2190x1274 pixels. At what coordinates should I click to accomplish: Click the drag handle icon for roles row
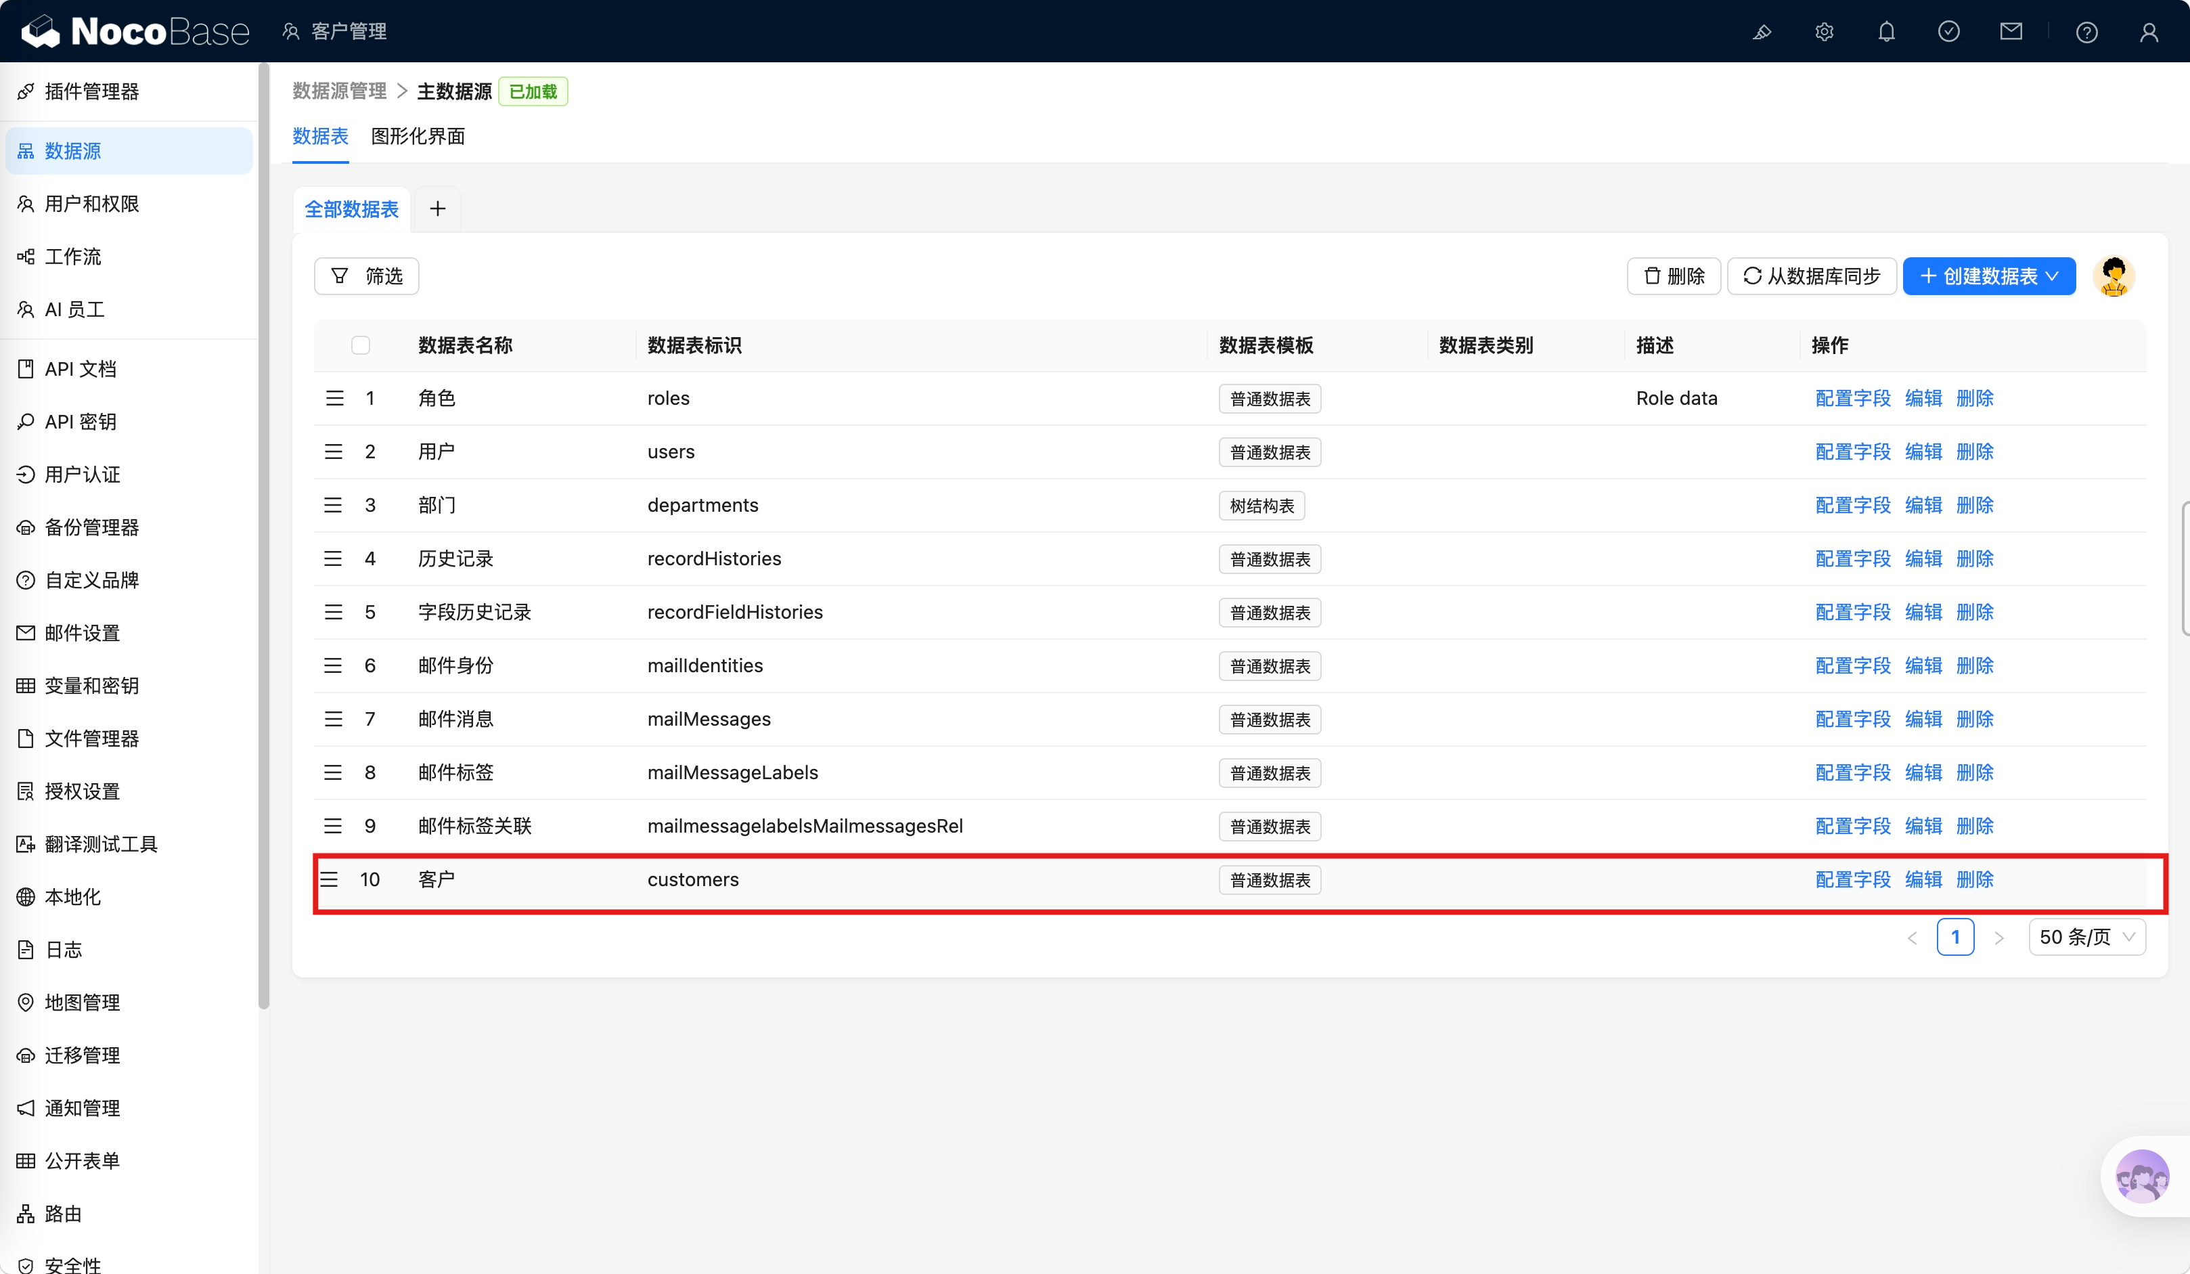click(334, 398)
